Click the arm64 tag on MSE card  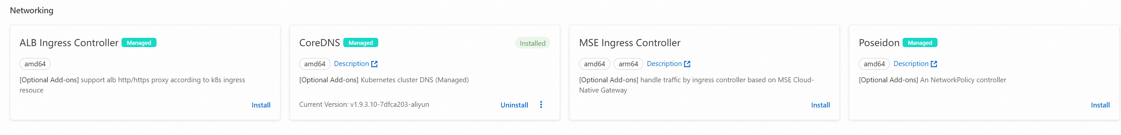[x=628, y=64]
